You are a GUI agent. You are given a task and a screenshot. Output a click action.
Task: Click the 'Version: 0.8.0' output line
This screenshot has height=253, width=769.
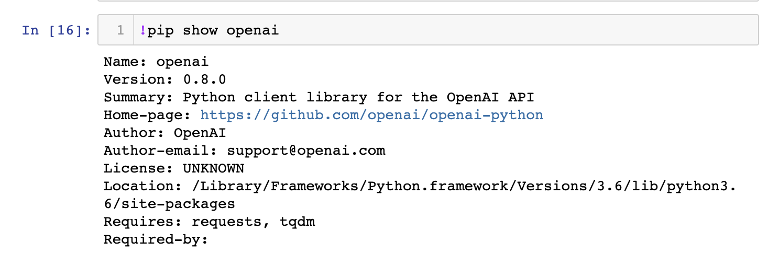[165, 79]
